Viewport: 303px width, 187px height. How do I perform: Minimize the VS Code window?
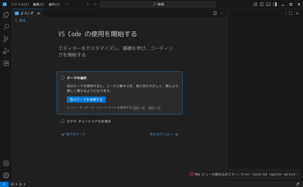(283, 4)
